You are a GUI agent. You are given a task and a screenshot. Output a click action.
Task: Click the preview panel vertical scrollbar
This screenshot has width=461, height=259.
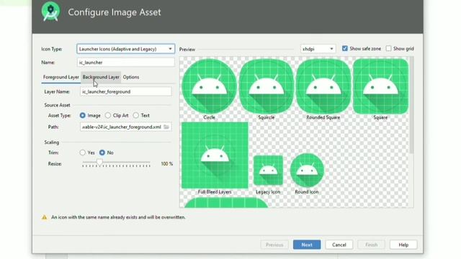coord(411,105)
